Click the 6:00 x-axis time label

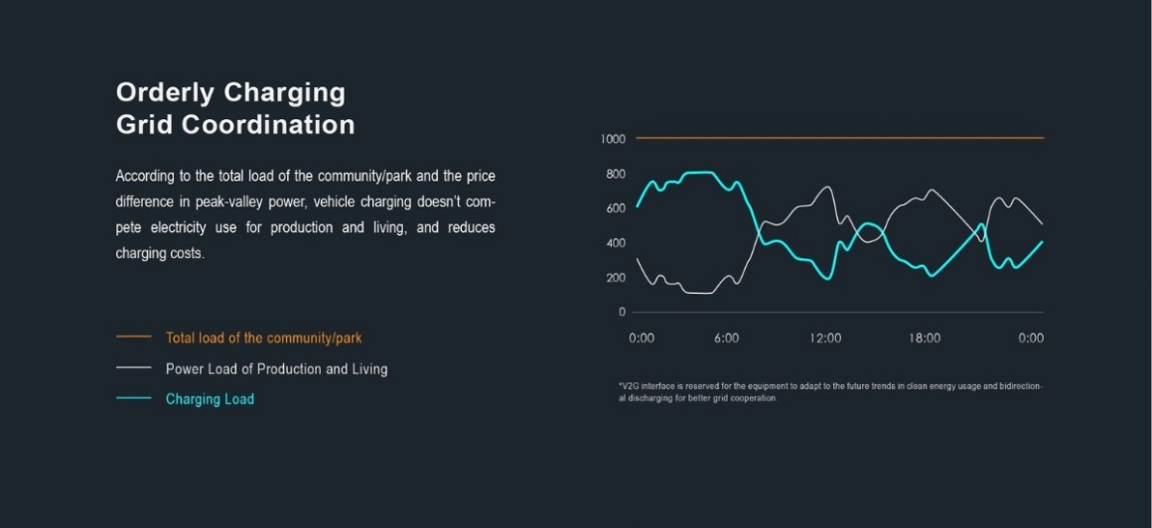pos(726,338)
